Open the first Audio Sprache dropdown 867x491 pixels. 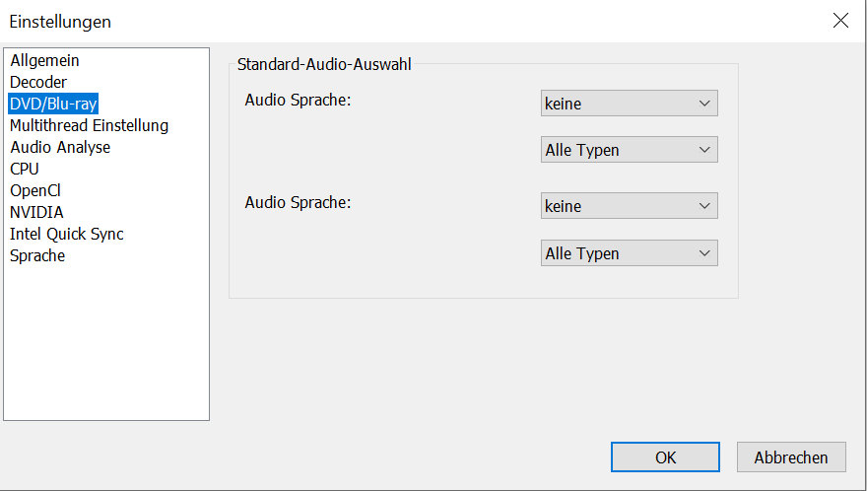630,104
